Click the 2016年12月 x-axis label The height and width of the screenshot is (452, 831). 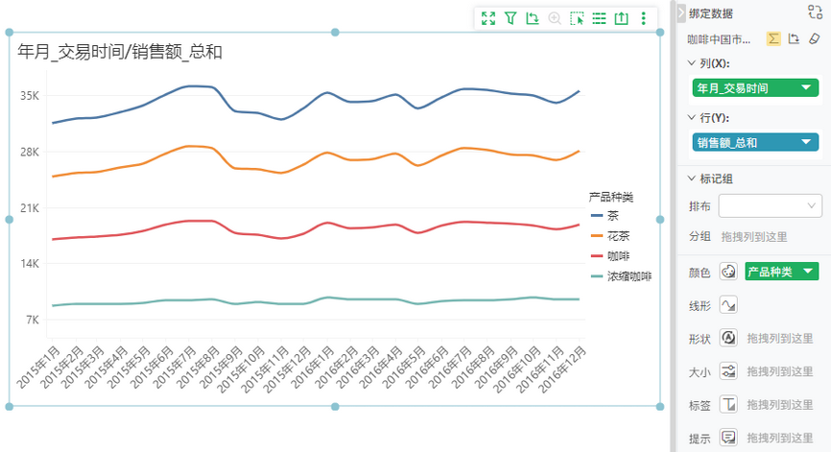coord(561,369)
